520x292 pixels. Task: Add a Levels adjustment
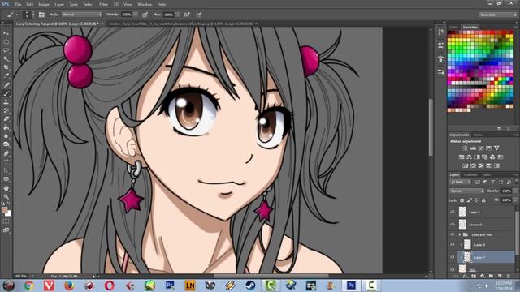473,148
